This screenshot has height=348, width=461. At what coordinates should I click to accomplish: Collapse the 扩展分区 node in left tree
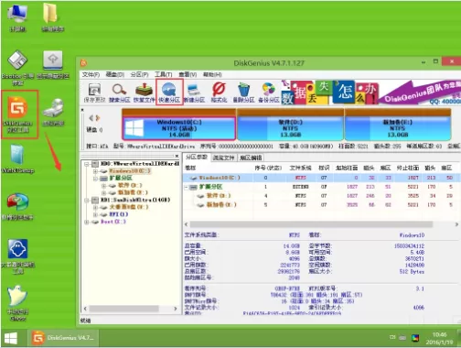(95, 179)
